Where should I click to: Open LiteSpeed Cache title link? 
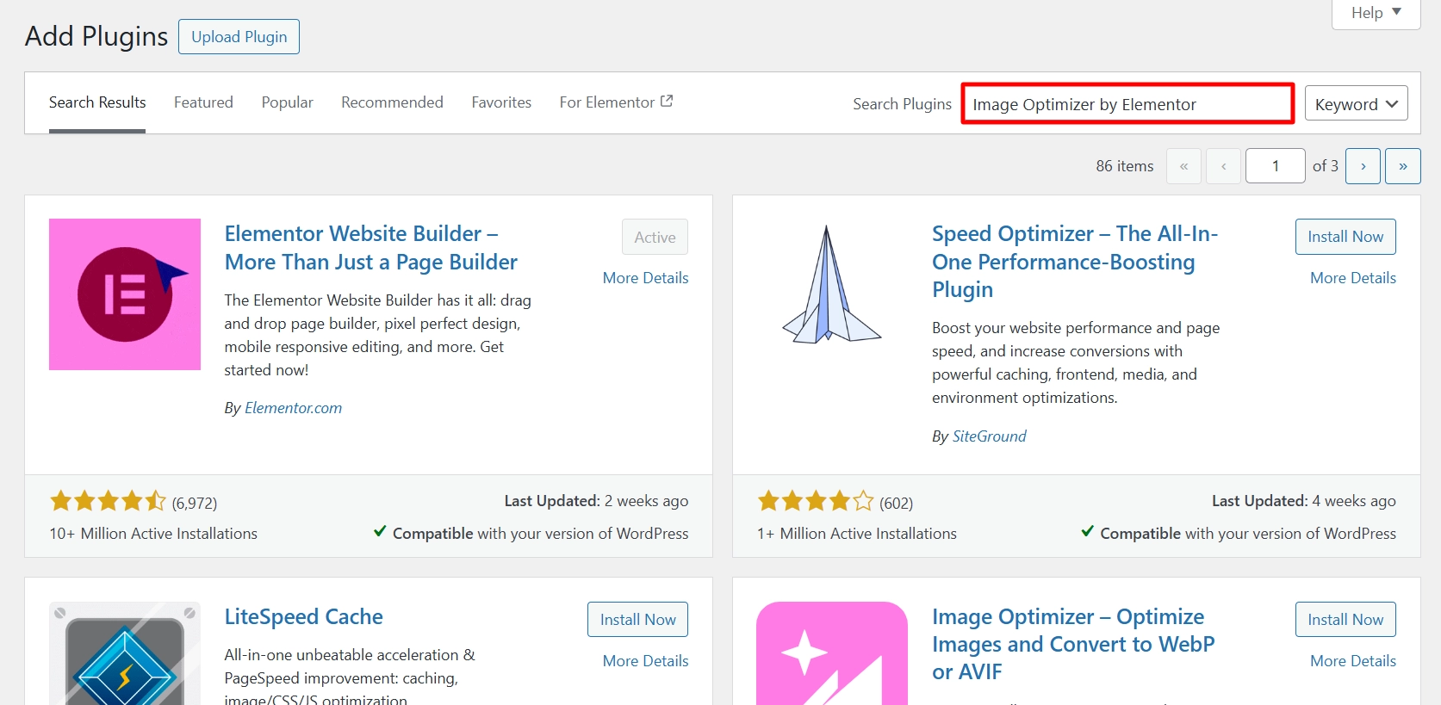click(304, 616)
